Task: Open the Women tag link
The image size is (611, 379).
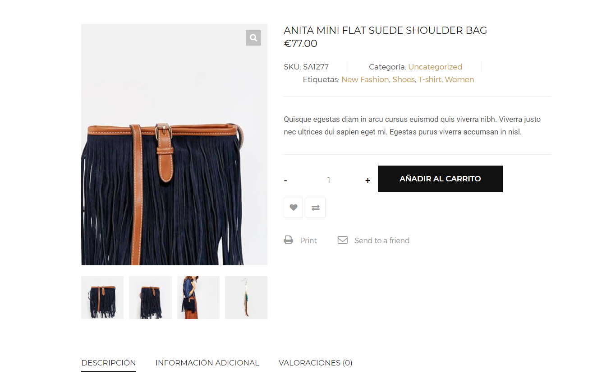Action: (x=459, y=79)
